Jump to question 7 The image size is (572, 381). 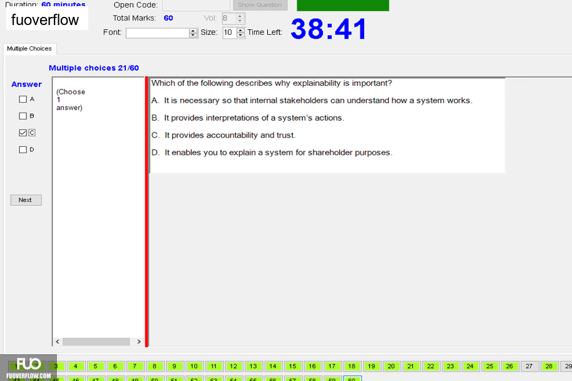click(135, 366)
